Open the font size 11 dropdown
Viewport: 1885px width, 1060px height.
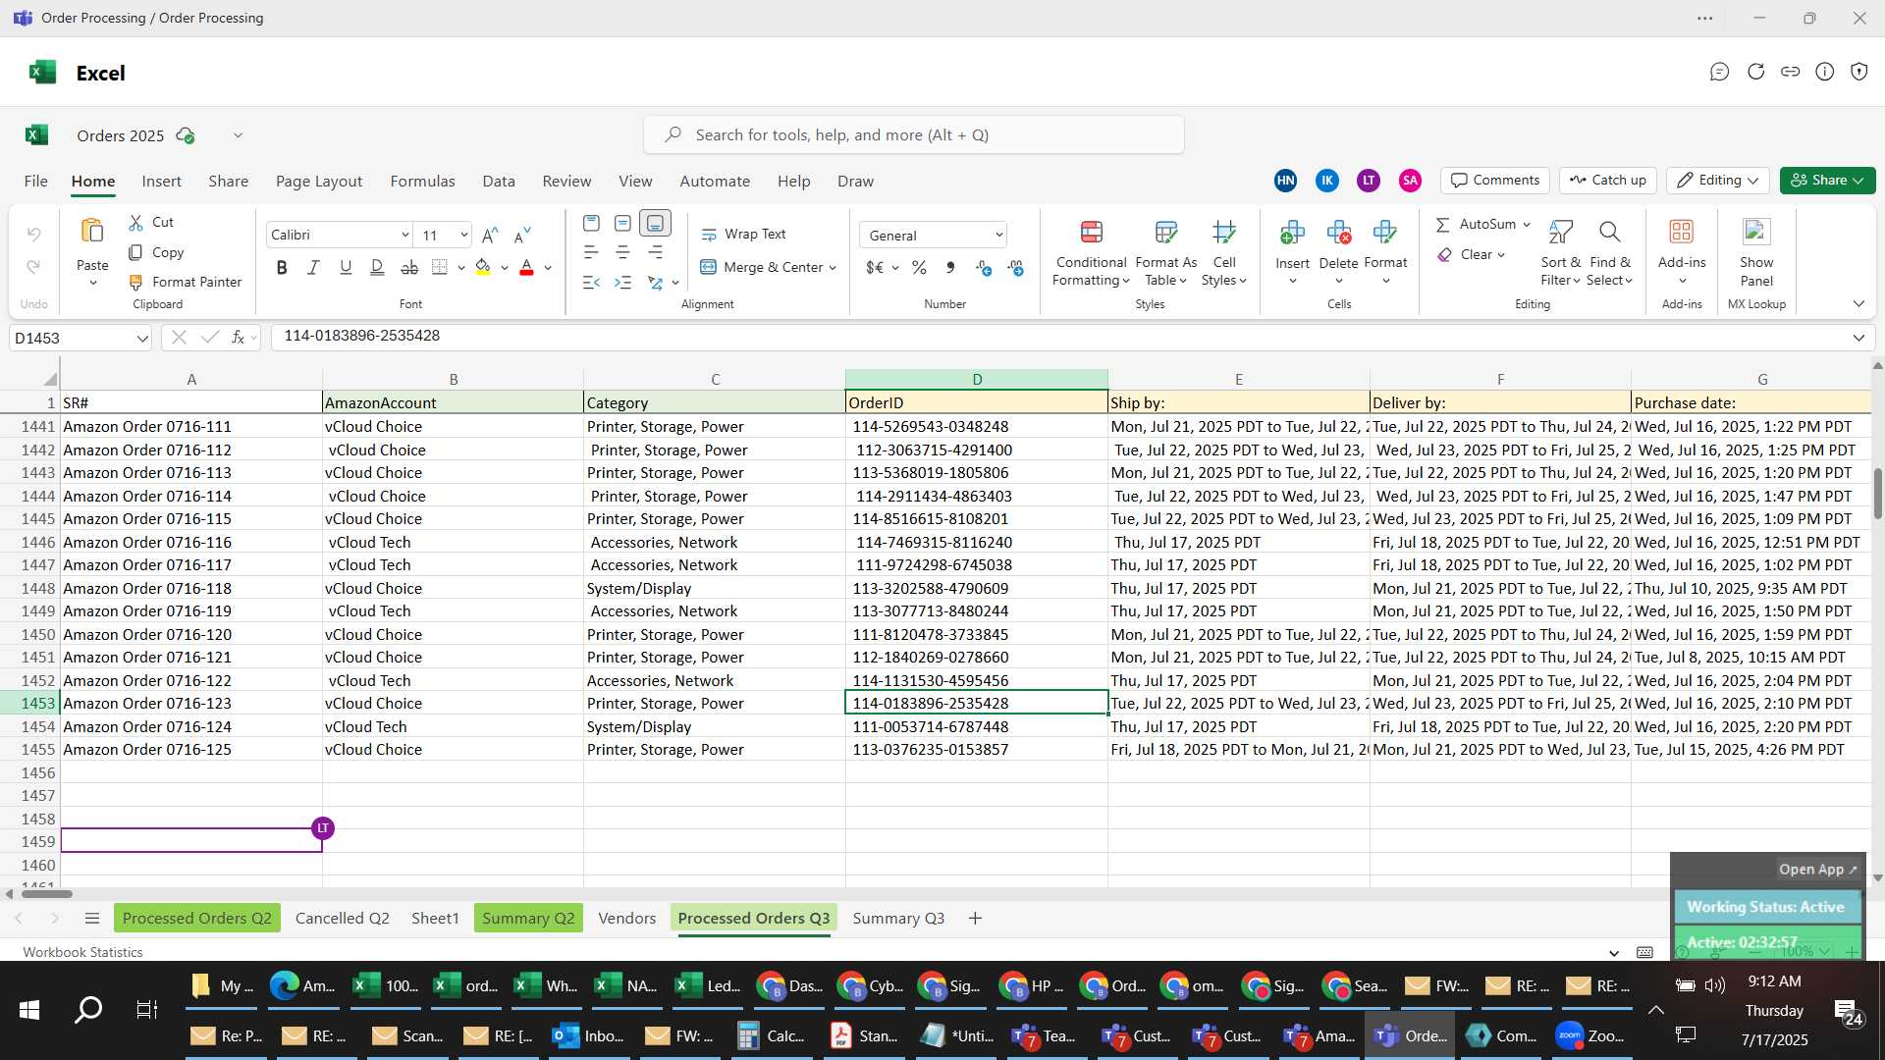pos(463,236)
